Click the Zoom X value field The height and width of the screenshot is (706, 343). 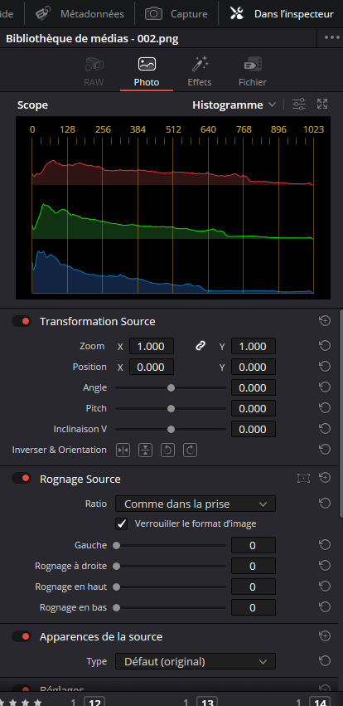(x=151, y=346)
